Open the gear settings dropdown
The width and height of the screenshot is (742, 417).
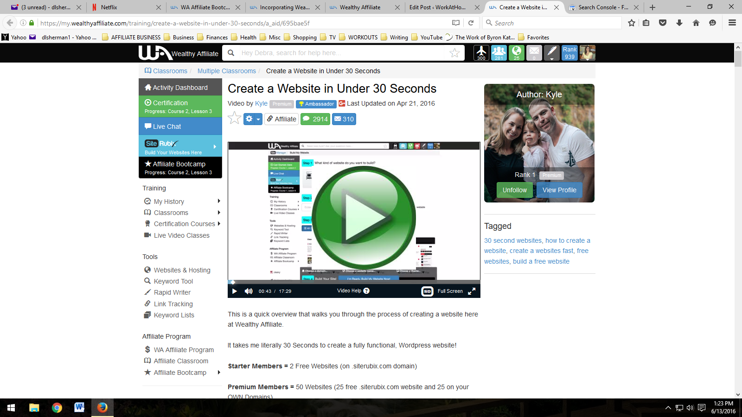coord(253,119)
